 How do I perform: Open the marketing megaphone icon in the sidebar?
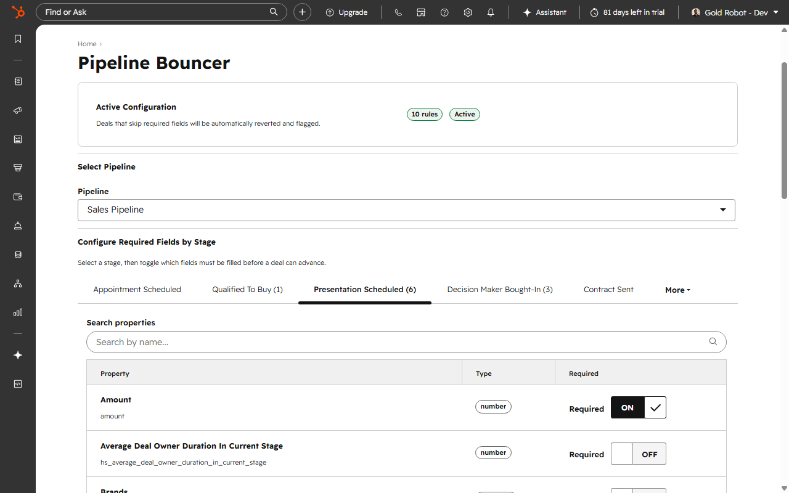(18, 110)
